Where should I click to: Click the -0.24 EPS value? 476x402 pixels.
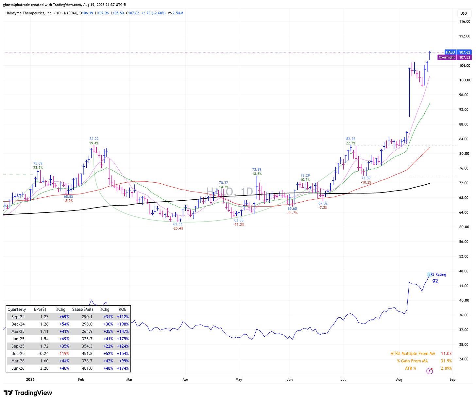pyautogui.click(x=43, y=353)
